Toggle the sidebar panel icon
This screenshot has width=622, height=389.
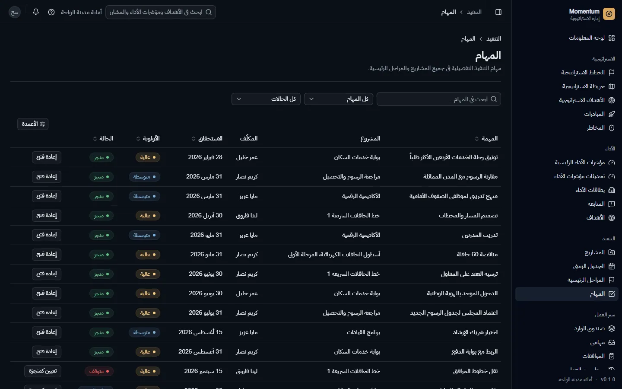pos(498,12)
